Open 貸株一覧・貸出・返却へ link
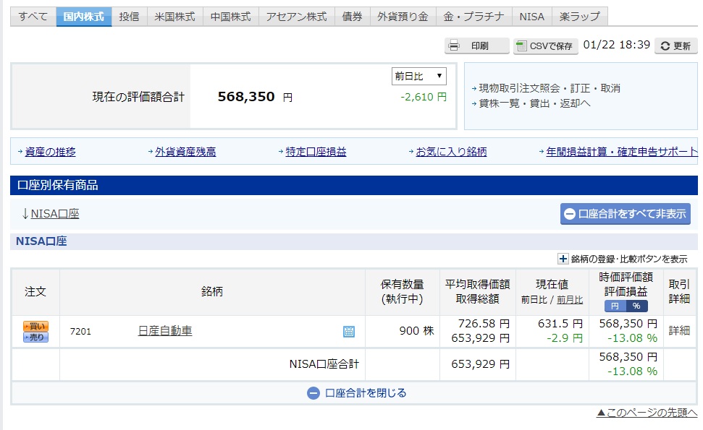 coord(534,103)
